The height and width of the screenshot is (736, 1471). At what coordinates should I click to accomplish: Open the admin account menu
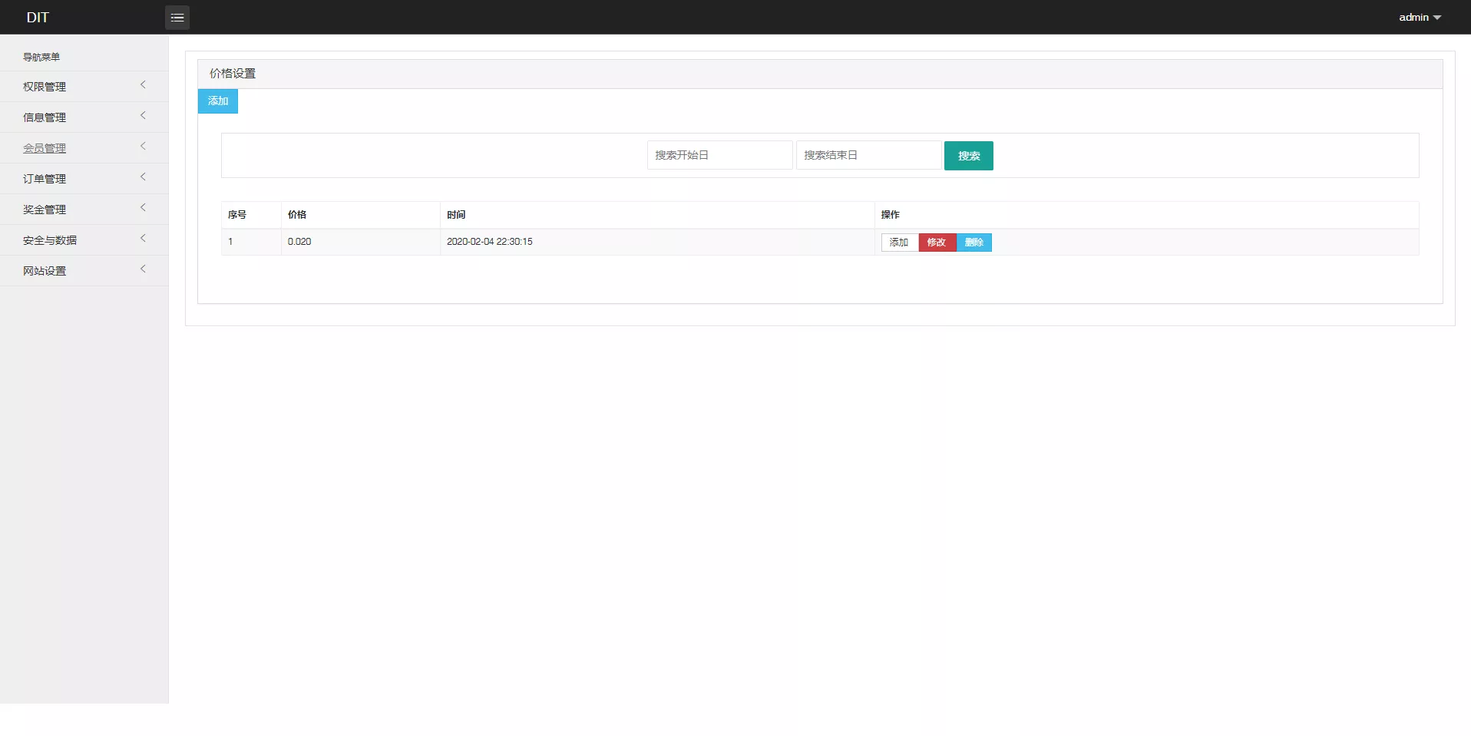[x=1418, y=17]
